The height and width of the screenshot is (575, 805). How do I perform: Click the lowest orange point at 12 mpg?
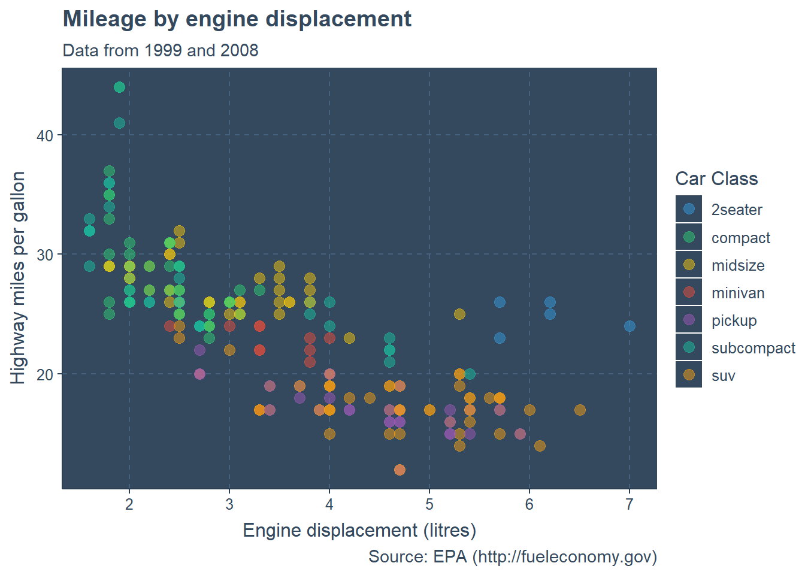pyautogui.click(x=400, y=470)
